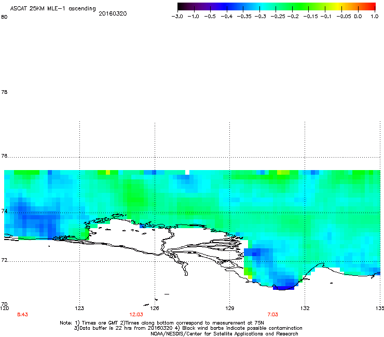Image resolution: width=384 pixels, height=337 pixels.
Task: Click the date label 20160320
Action: tap(113, 13)
